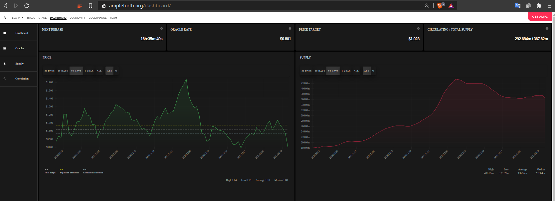The image size is (555, 201).
Task: Open the Brave Shields lion icon
Action: (x=440, y=6)
